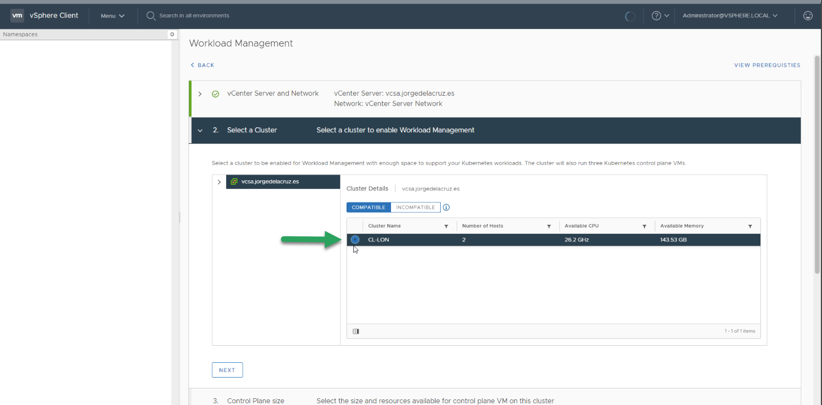Expand vcsa.jorgedelacruz.es tree node
This screenshot has height=405, width=822.
tap(219, 182)
